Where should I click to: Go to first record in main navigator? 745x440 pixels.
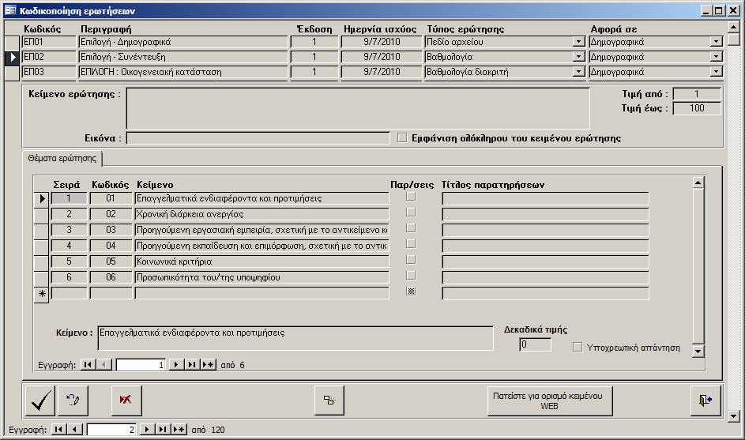58,430
